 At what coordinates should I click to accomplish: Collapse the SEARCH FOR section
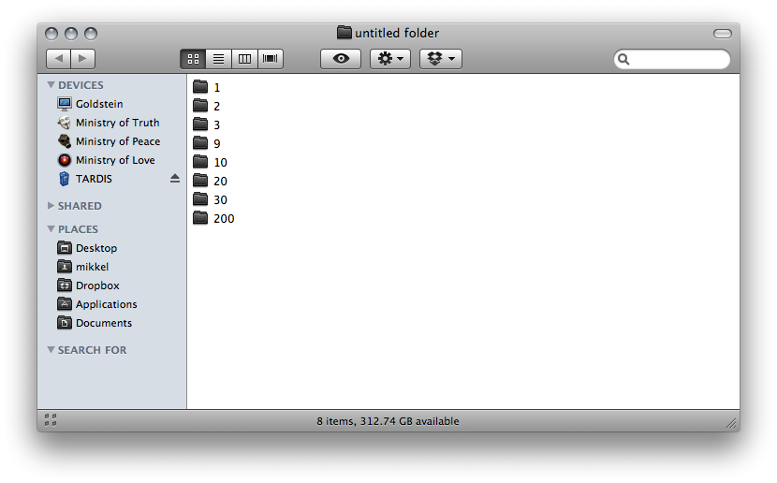pyautogui.click(x=51, y=350)
